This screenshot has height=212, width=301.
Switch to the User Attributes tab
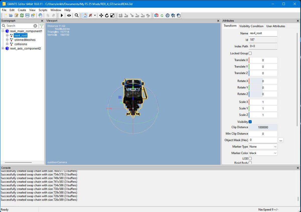click(276, 26)
